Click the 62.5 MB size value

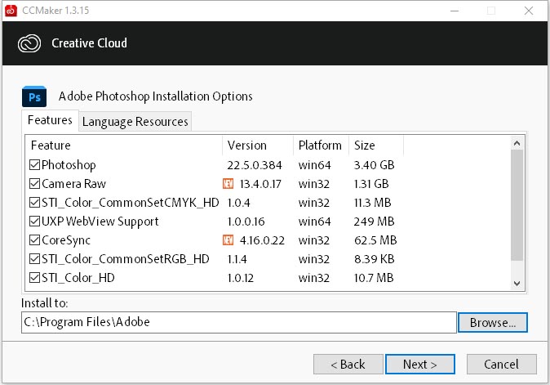(375, 240)
